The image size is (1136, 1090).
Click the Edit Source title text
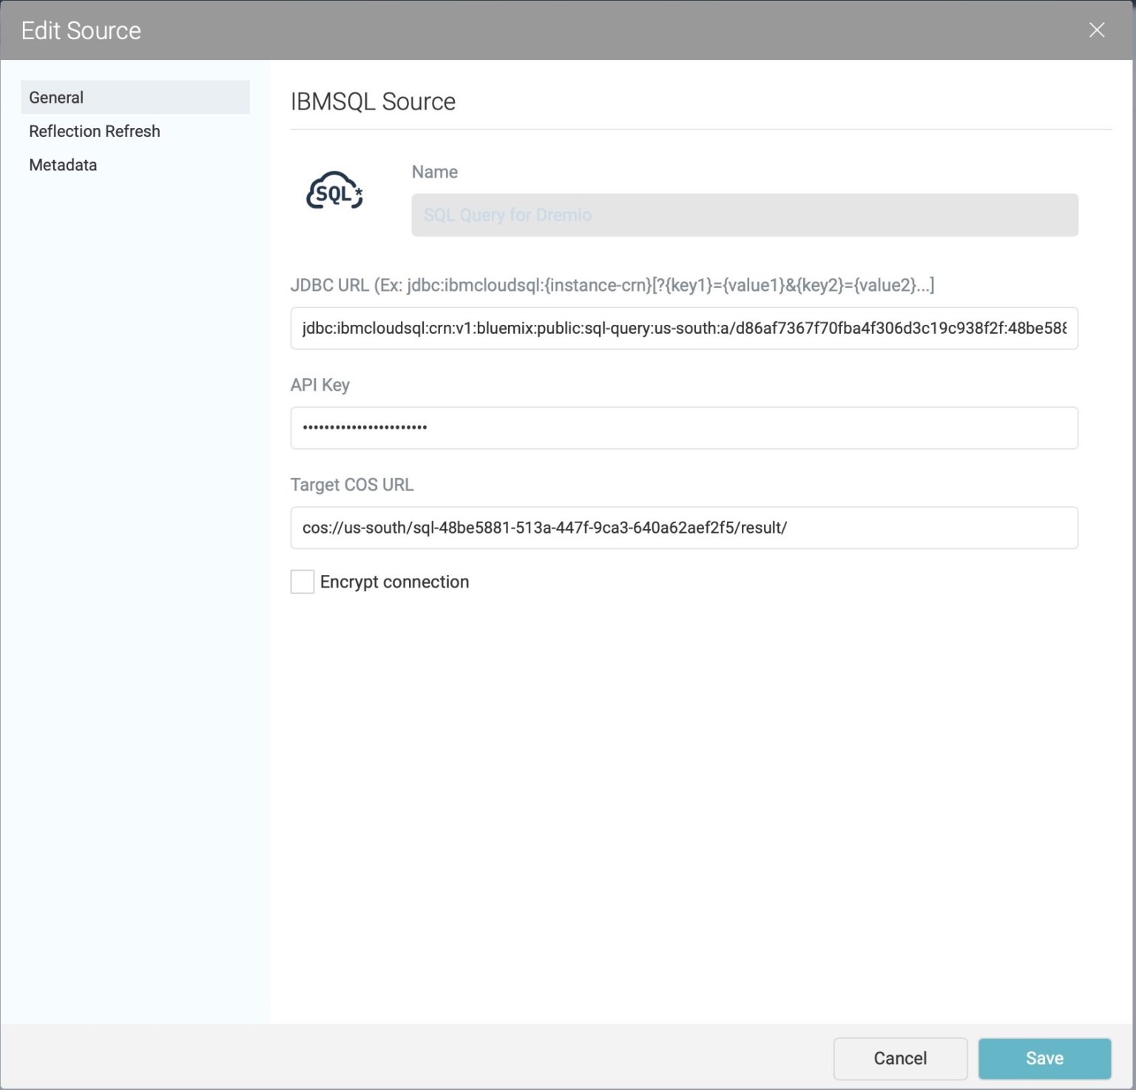(81, 30)
